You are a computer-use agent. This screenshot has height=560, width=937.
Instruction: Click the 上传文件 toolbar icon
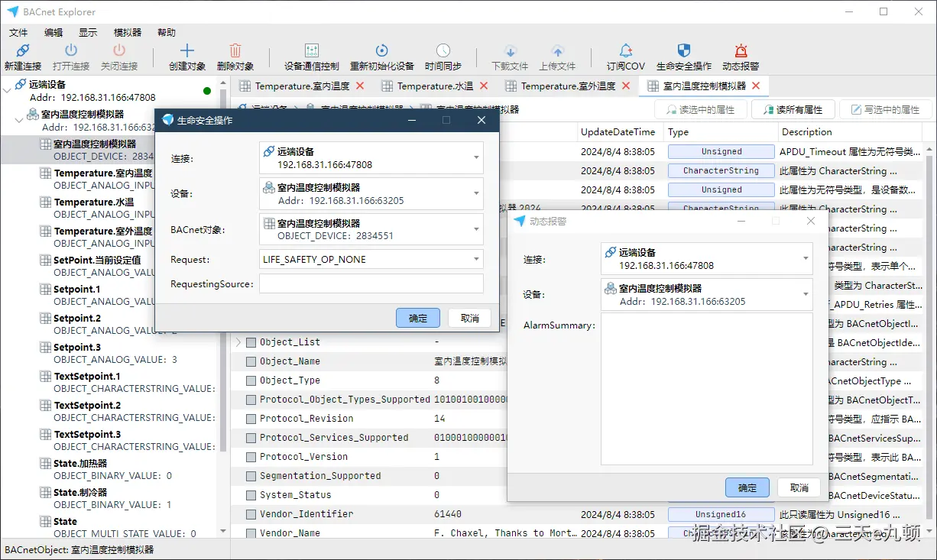[557, 51]
